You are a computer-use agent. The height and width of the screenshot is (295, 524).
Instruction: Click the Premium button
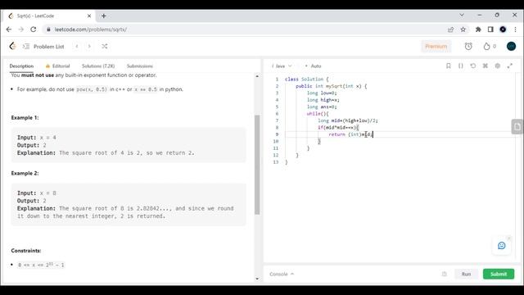point(436,47)
